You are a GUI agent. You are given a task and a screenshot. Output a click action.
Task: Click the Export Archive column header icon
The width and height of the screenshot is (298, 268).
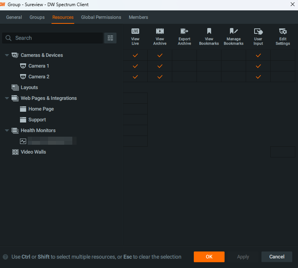(x=184, y=31)
